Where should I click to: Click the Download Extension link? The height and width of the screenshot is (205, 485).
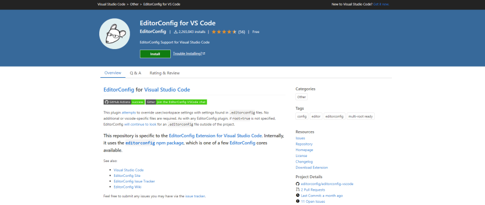[312, 168]
